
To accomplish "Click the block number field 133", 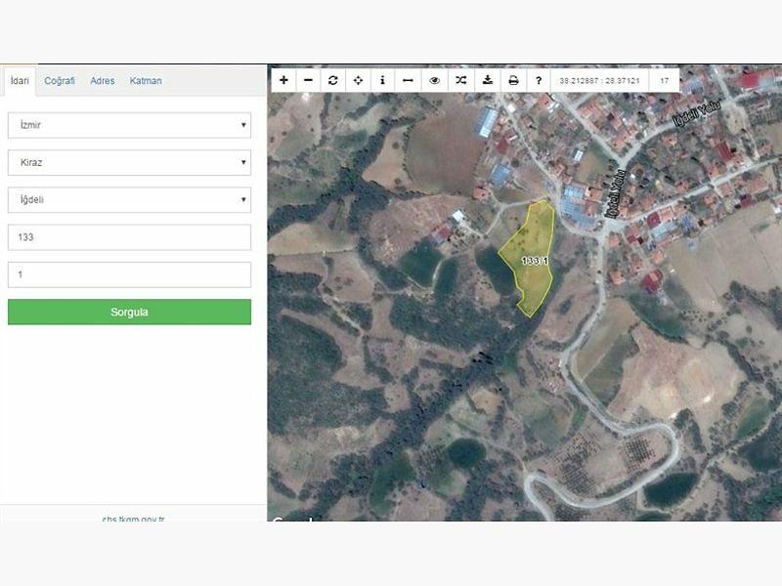I will pos(129,237).
